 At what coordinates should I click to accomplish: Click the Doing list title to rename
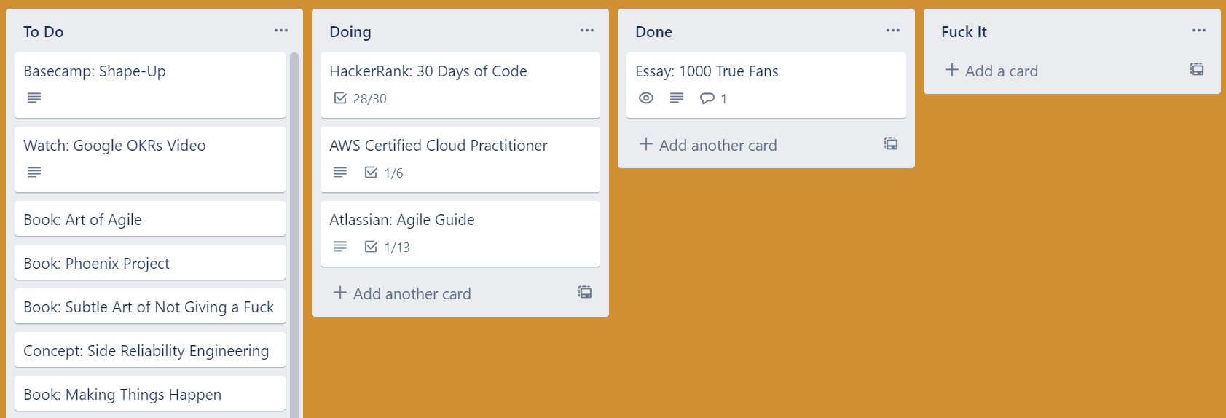click(350, 32)
